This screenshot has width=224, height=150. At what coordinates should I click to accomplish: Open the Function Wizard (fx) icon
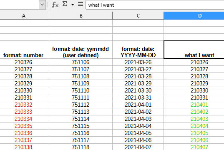click(55, 5)
